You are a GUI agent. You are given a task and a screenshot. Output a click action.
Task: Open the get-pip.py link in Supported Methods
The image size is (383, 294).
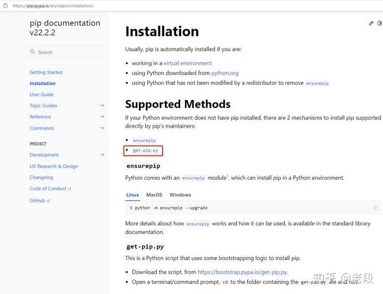tap(145, 151)
